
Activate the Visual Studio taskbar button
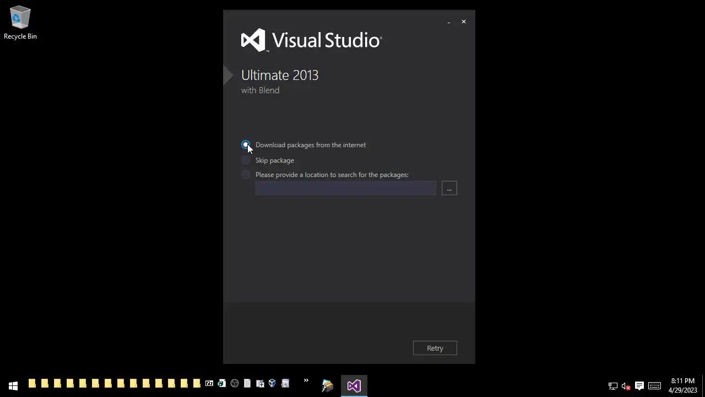coord(354,385)
